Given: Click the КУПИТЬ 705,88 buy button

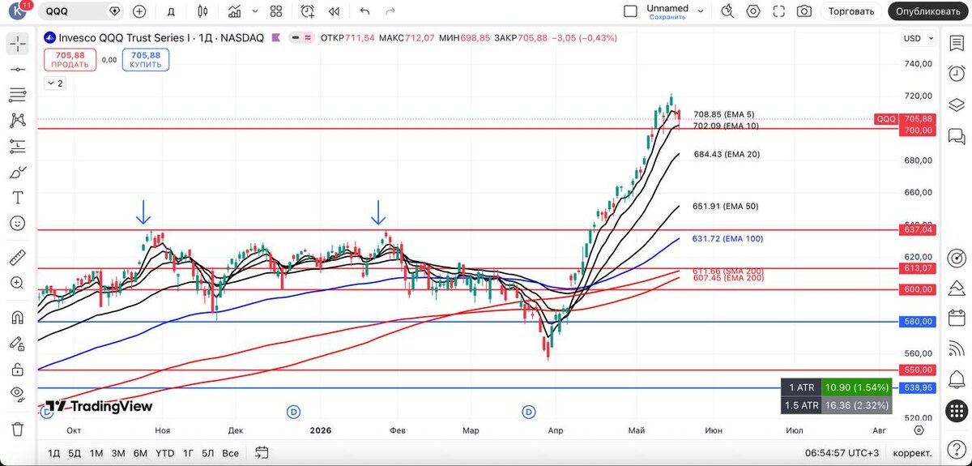Looking at the screenshot, I should point(146,60).
